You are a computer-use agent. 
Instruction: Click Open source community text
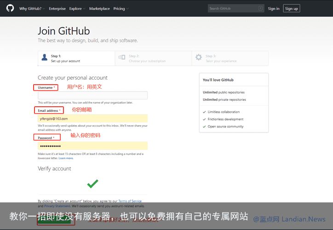point(225,126)
